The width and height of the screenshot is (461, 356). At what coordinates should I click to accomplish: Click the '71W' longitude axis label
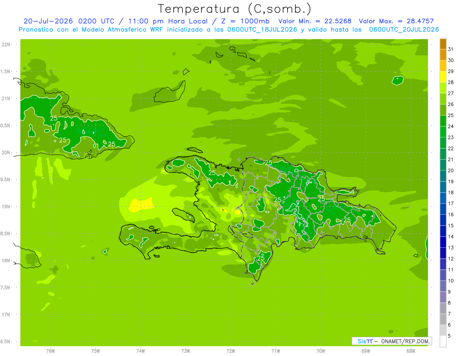[x=275, y=351]
